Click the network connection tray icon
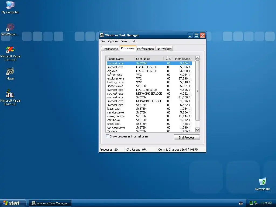 (x=256, y=203)
